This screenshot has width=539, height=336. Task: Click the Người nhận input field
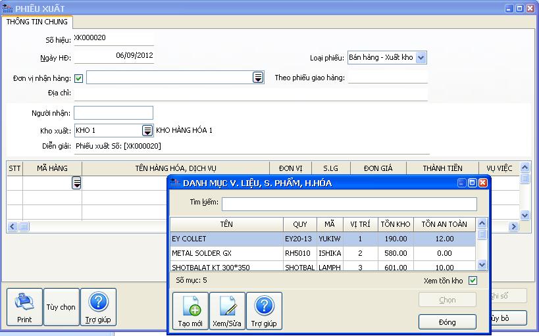point(113,113)
